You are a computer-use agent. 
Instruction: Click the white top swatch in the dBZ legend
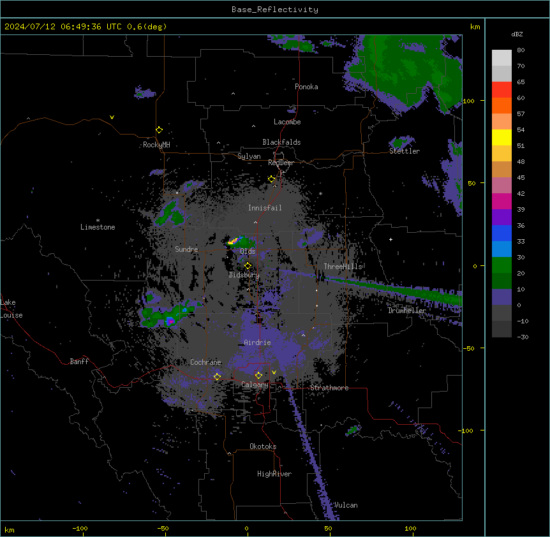point(502,58)
